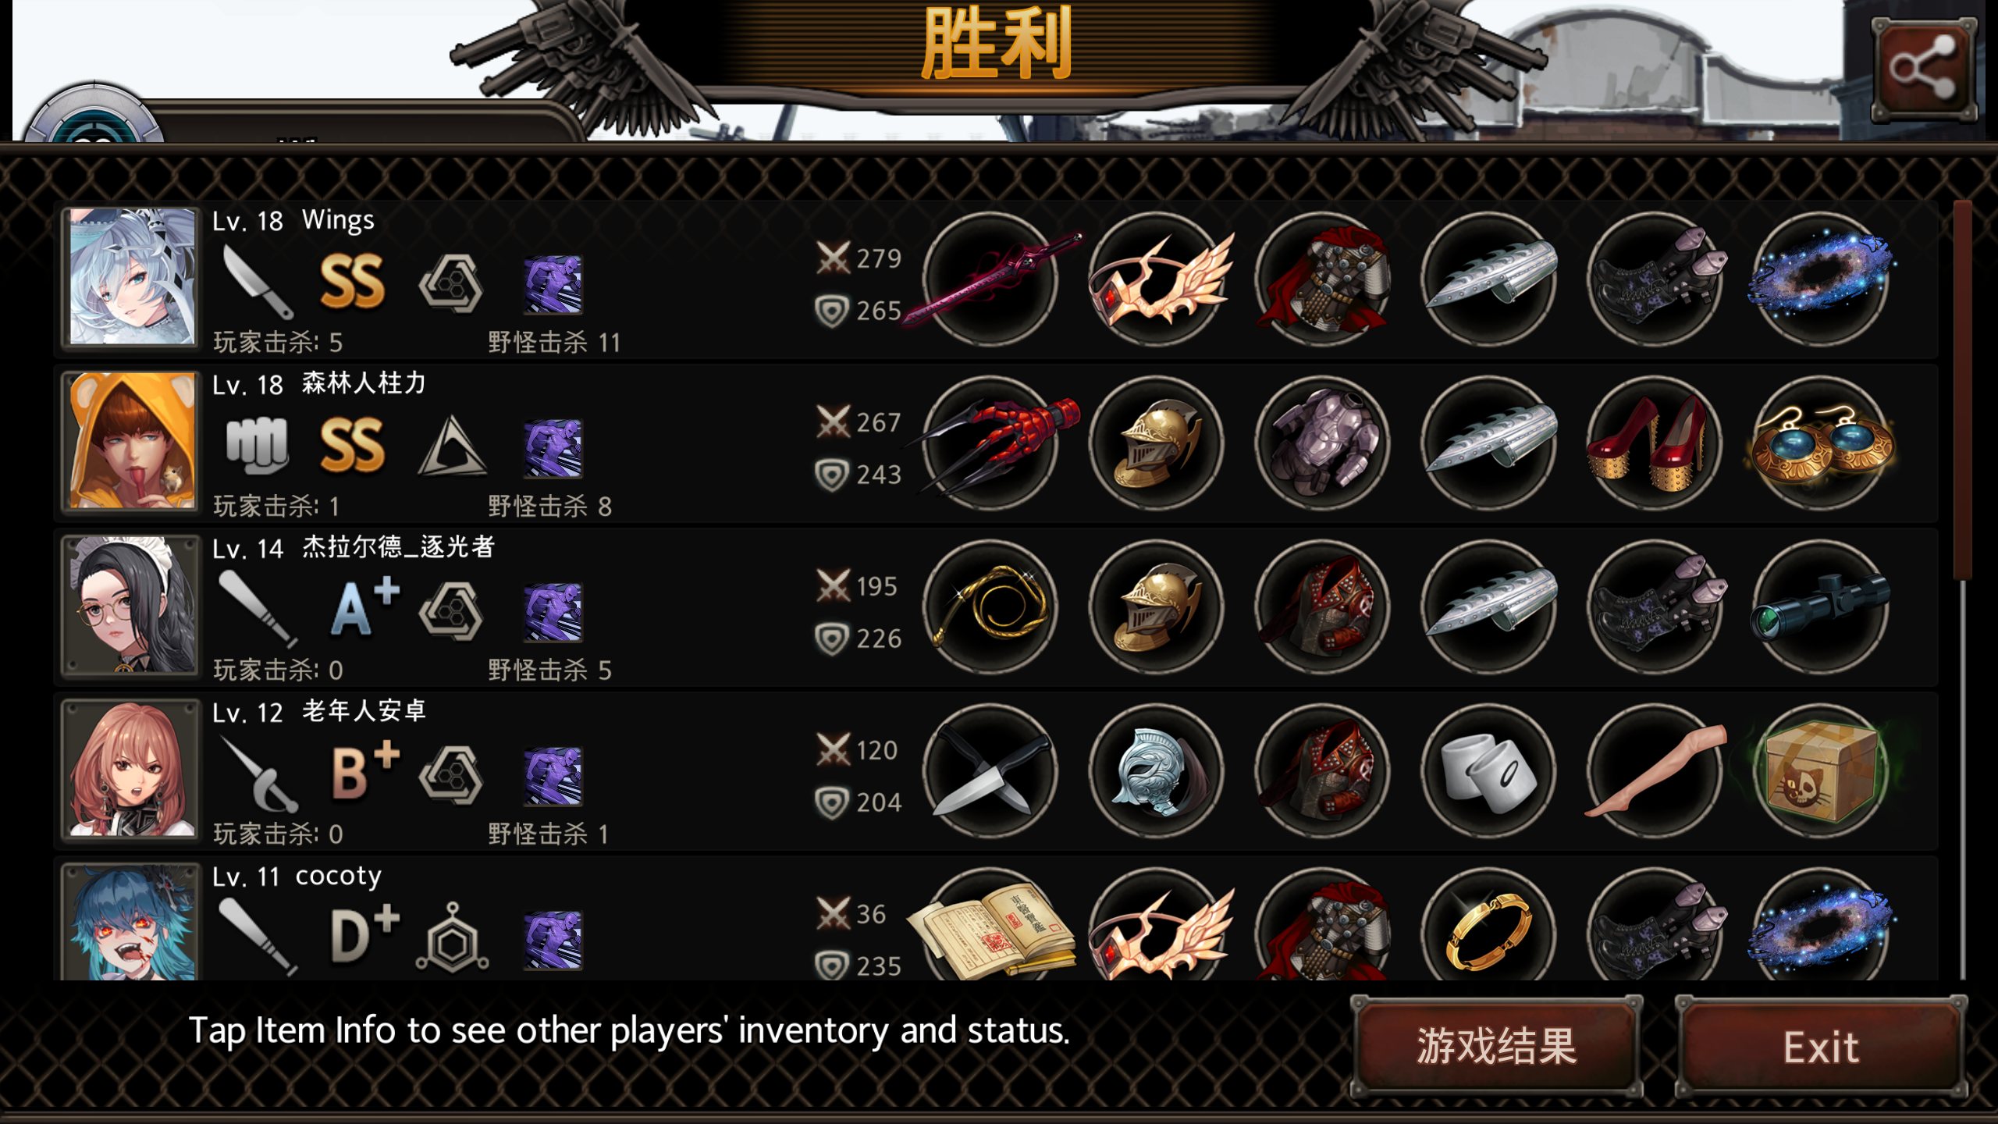
Task: Select the gold bracelet in cocoty's row
Action: click(1488, 925)
